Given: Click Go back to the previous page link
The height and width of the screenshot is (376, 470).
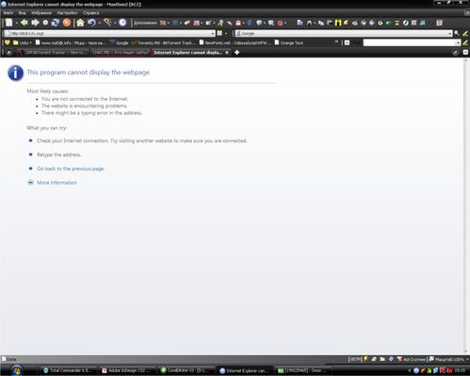Looking at the screenshot, I should coord(71,169).
